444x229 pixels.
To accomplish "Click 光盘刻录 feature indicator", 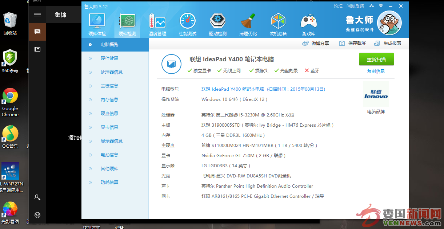I will click(286, 71).
